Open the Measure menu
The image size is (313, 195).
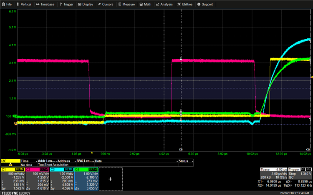[127, 4]
